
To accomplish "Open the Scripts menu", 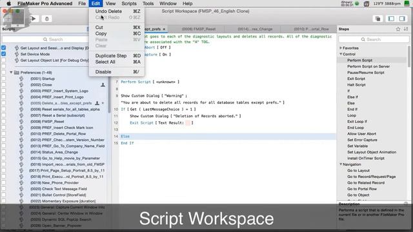I will point(129,3).
